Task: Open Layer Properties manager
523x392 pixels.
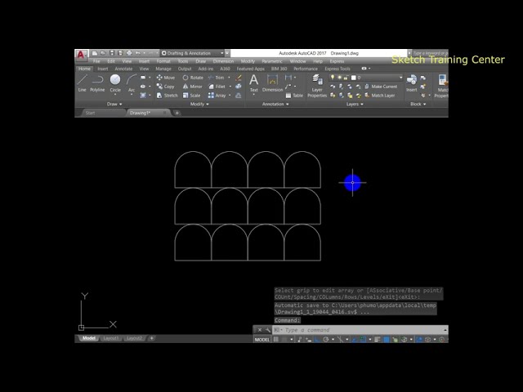Action: [x=317, y=86]
